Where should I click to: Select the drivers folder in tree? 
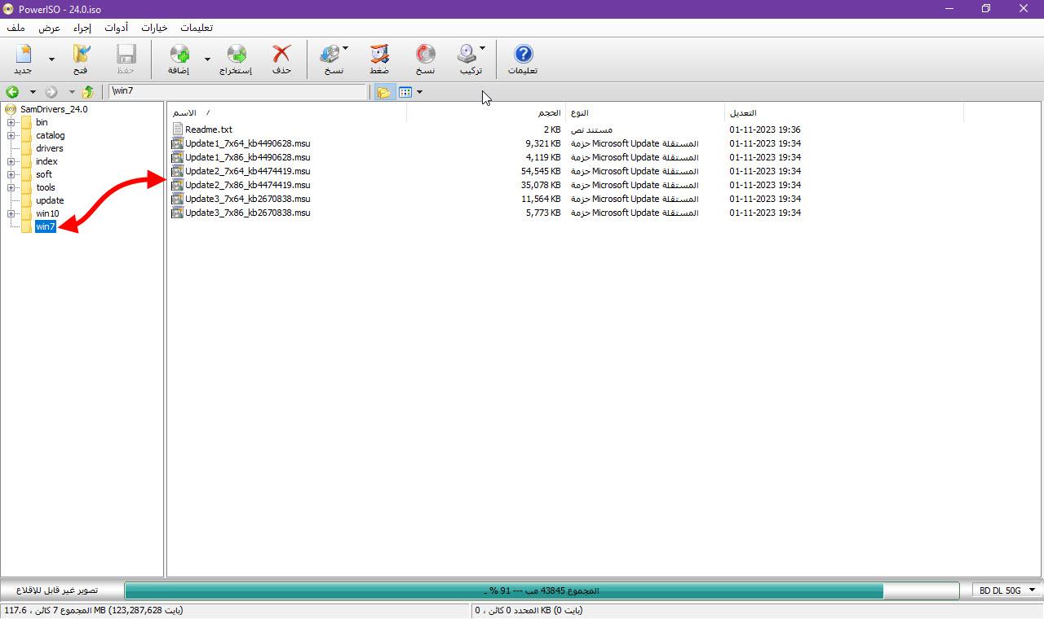[49, 148]
